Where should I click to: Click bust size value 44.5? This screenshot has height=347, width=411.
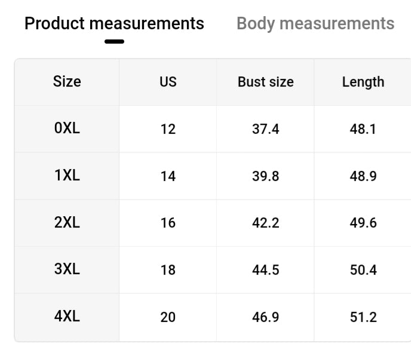point(265,270)
